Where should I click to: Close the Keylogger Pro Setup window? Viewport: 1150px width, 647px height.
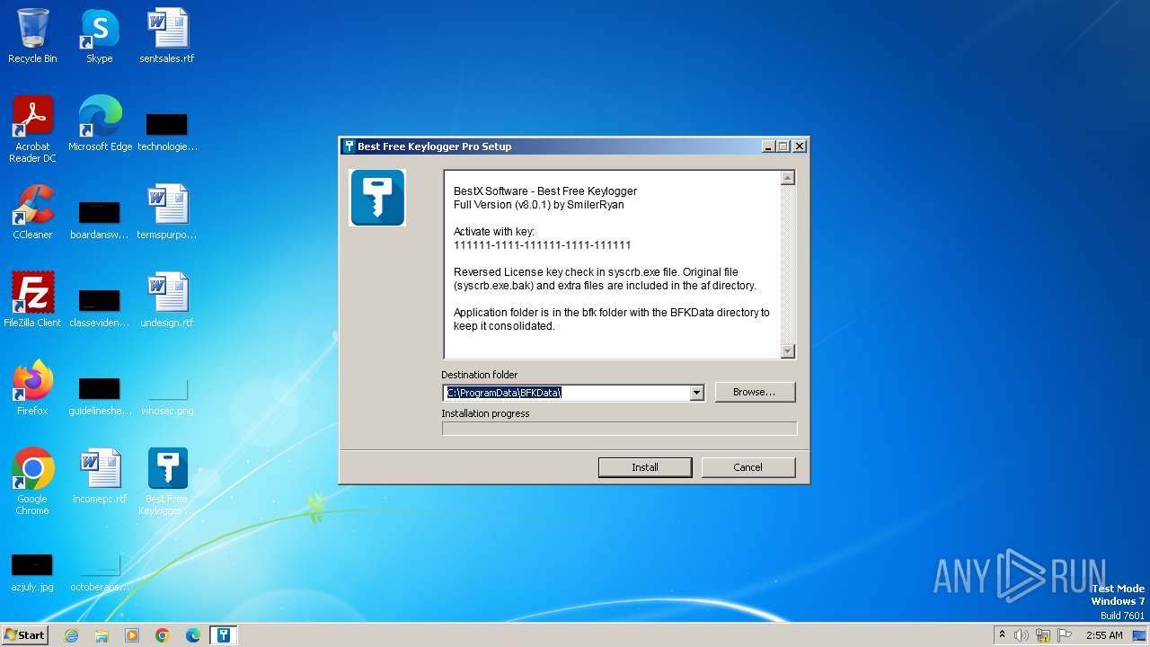click(799, 146)
